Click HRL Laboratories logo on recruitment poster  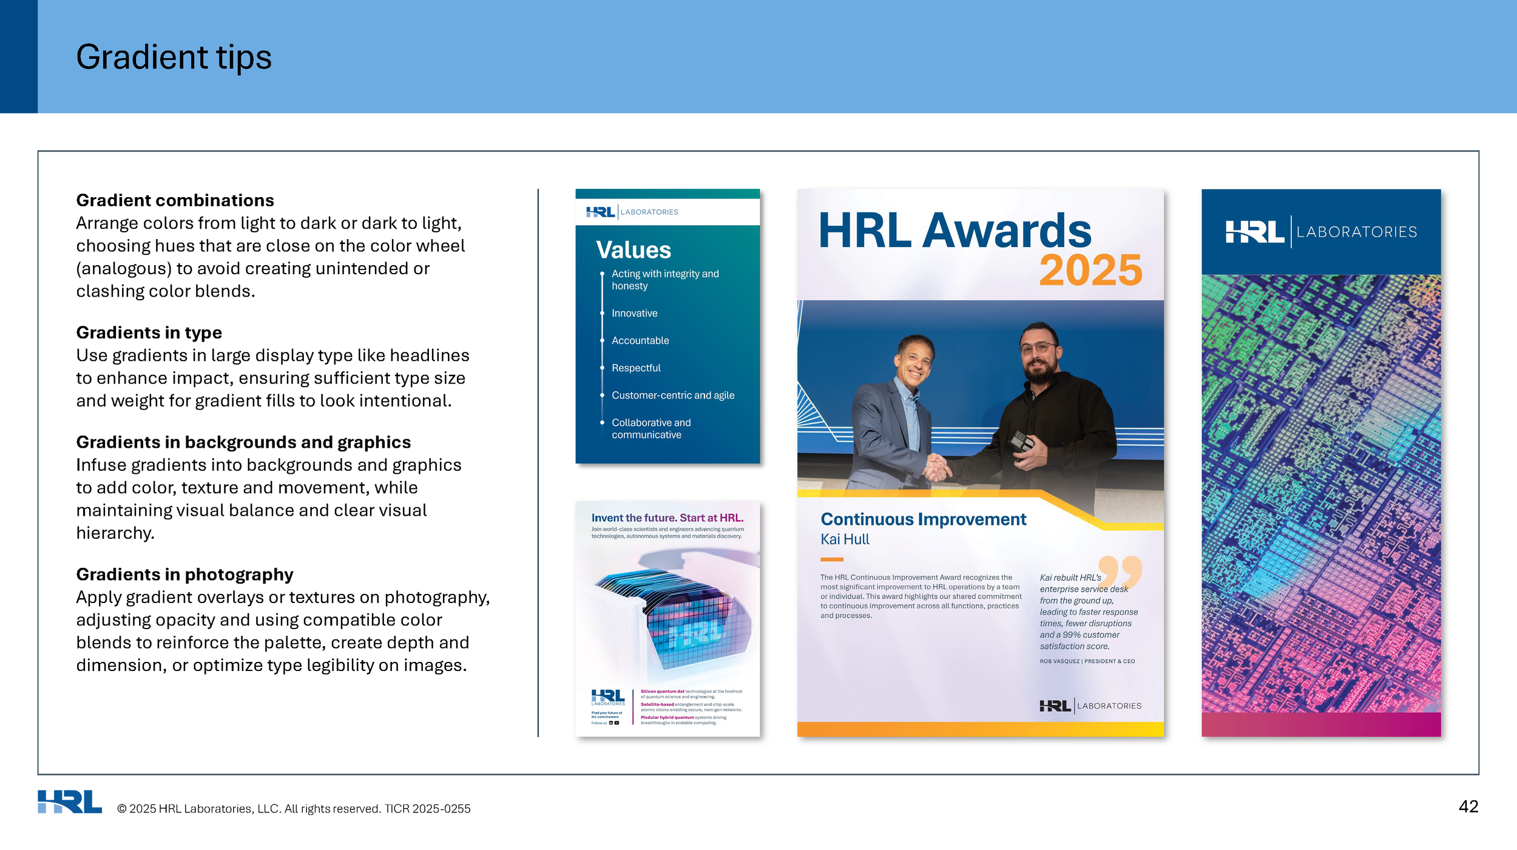click(x=608, y=697)
